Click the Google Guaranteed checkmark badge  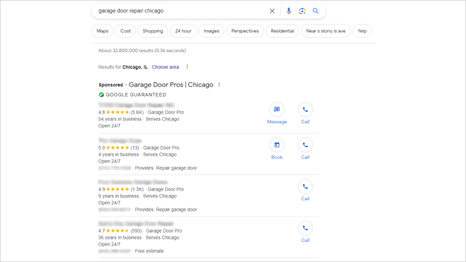101,94
